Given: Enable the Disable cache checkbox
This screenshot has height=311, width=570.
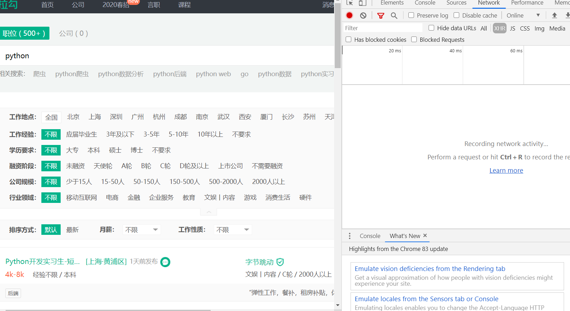Looking at the screenshot, I should (x=456, y=15).
